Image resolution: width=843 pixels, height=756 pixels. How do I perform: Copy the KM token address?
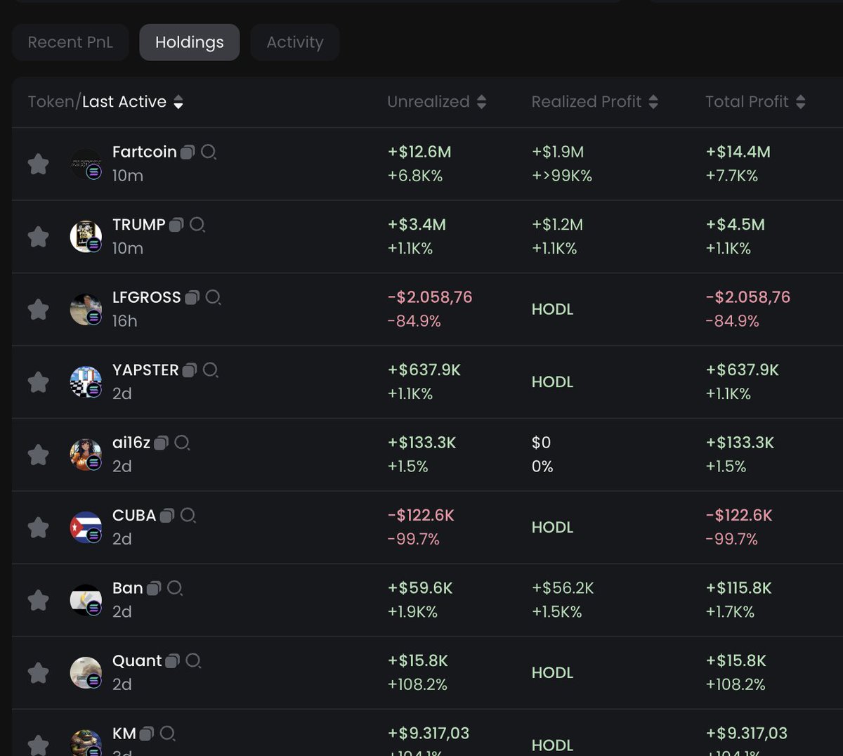pyautogui.click(x=146, y=734)
